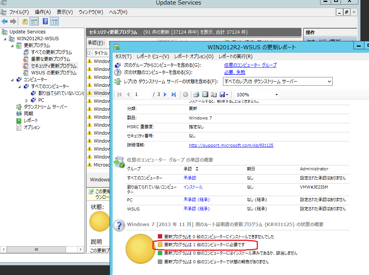Open the 100% zoom dropdown

[x=276, y=94]
